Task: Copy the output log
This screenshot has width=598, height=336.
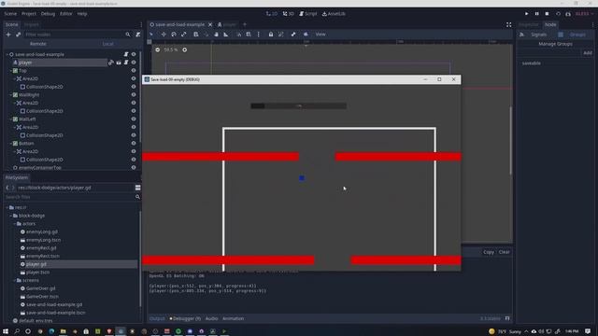Action: click(489, 252)
